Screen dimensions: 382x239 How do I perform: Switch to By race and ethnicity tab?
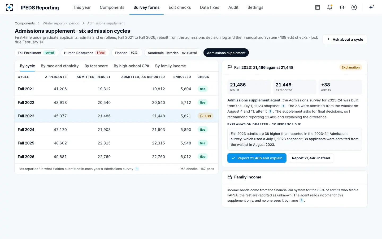[60, 66]
